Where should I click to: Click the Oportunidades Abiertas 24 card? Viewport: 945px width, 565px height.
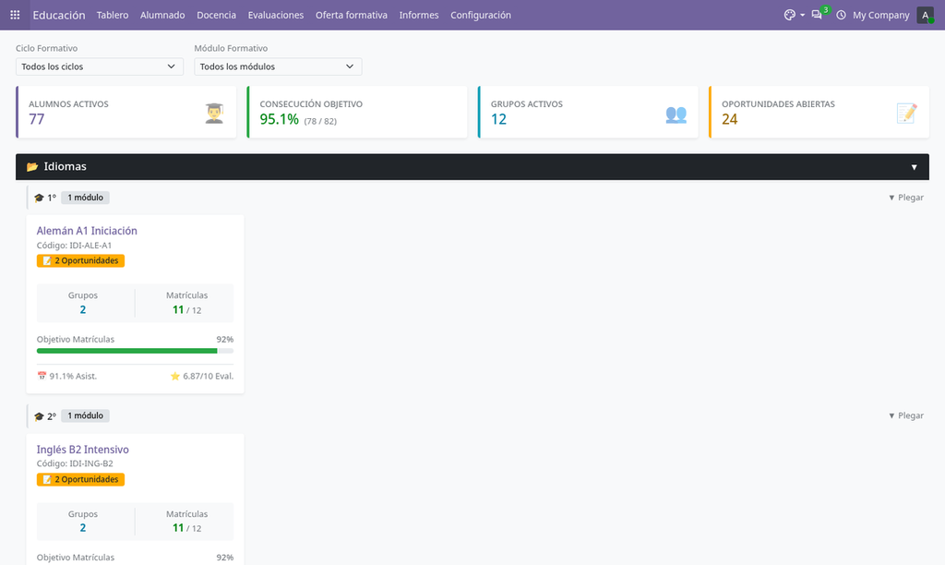click(819, 112)
